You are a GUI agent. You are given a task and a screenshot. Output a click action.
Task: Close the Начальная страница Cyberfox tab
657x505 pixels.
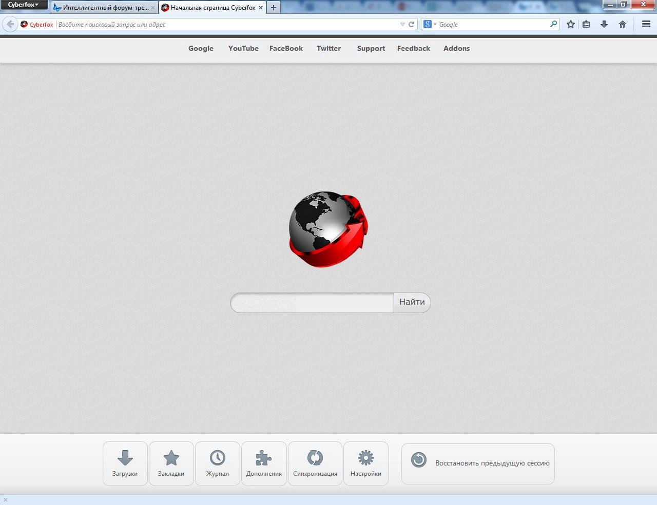[260, 8]
